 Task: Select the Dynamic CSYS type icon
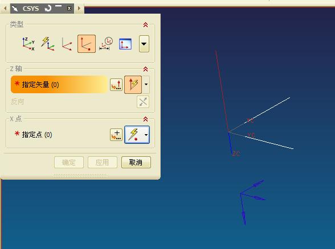click(x=28, y=44)
